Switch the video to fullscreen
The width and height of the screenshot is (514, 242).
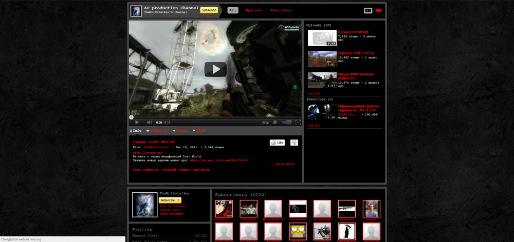coord(298,123)
